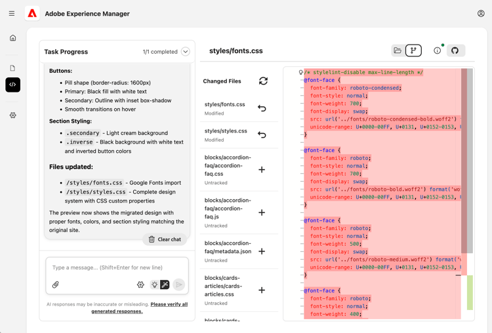Click the first @font-face line in diff
This screenshot has width=492, height=333.
[322, 80]
